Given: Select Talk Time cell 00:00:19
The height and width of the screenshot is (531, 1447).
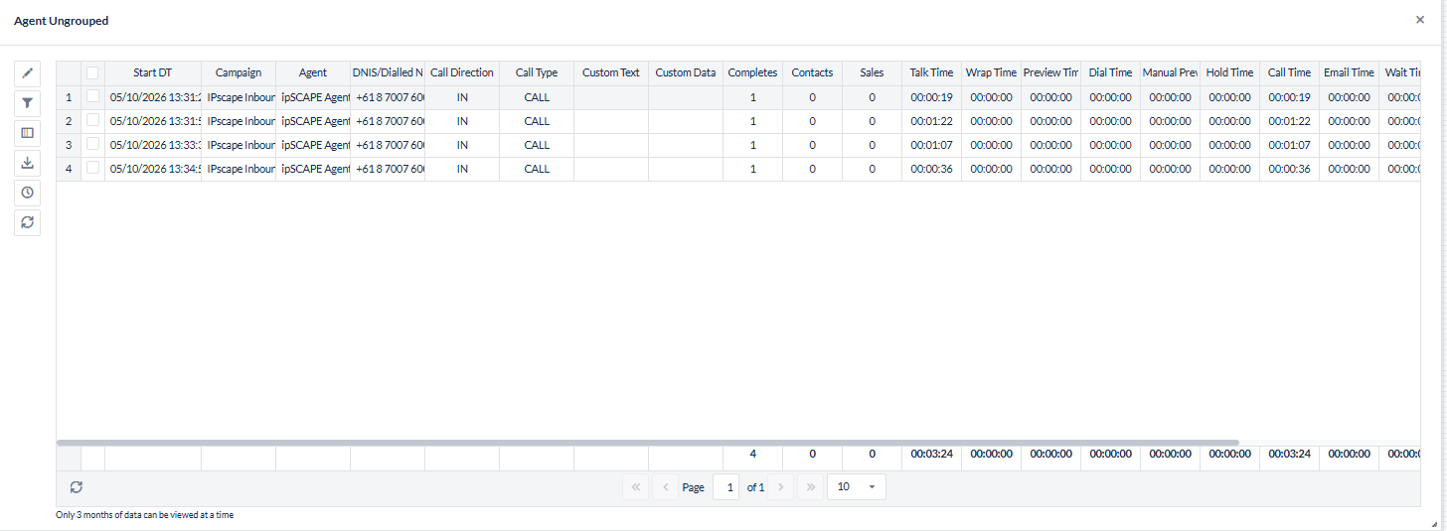Looking at the screenshot, I should (x=931, y=97).
